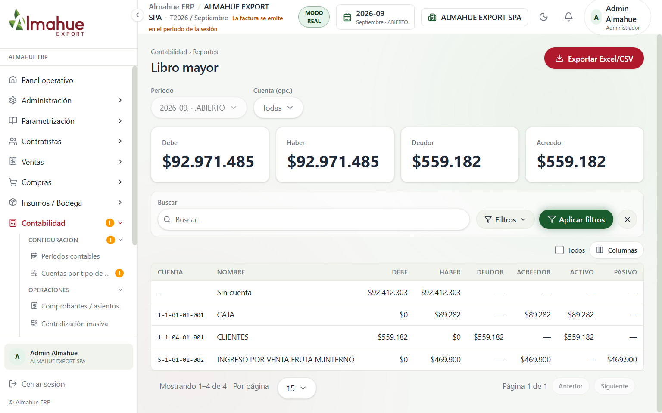Click the calendar icon beside 2026-09
The image size is (662, 413).
347,18
